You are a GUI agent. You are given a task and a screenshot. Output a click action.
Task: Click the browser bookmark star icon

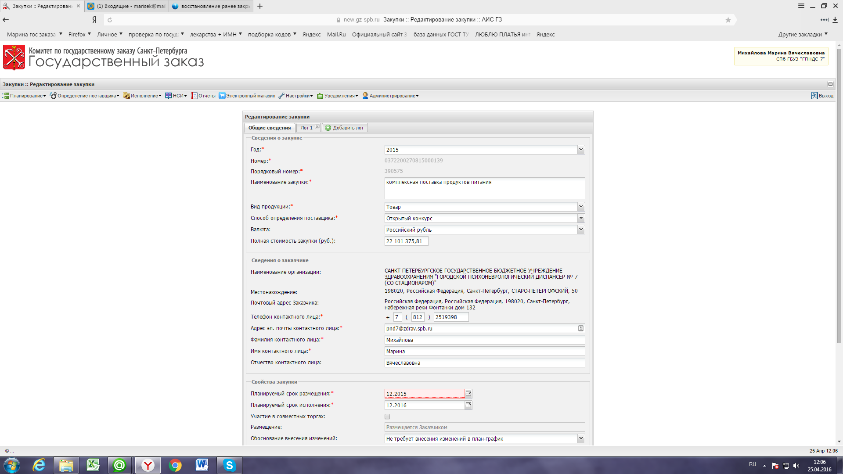pos(728,20)
